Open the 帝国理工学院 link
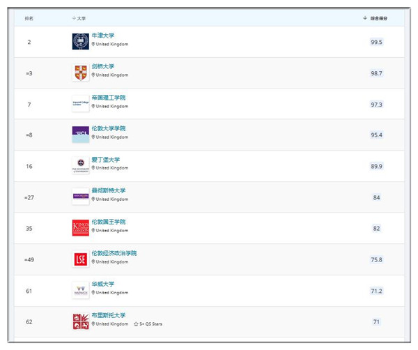The image size is (418, 350). (109, 98)
